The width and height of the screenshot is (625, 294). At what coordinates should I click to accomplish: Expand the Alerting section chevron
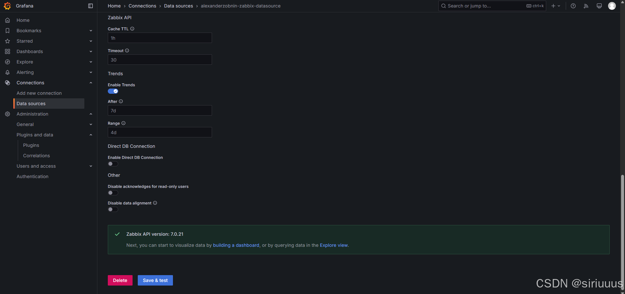pos(91,72)
